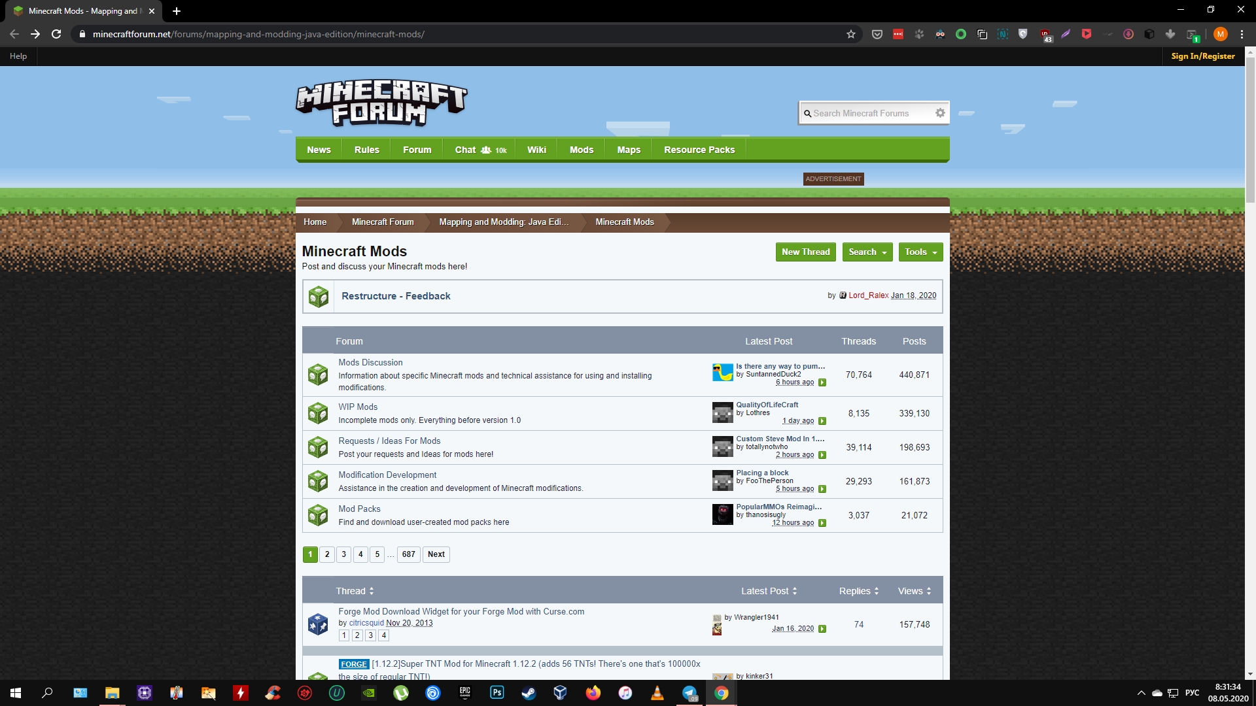
Task: Click the Mods Discussion forum icon
Action: point(317,374)
